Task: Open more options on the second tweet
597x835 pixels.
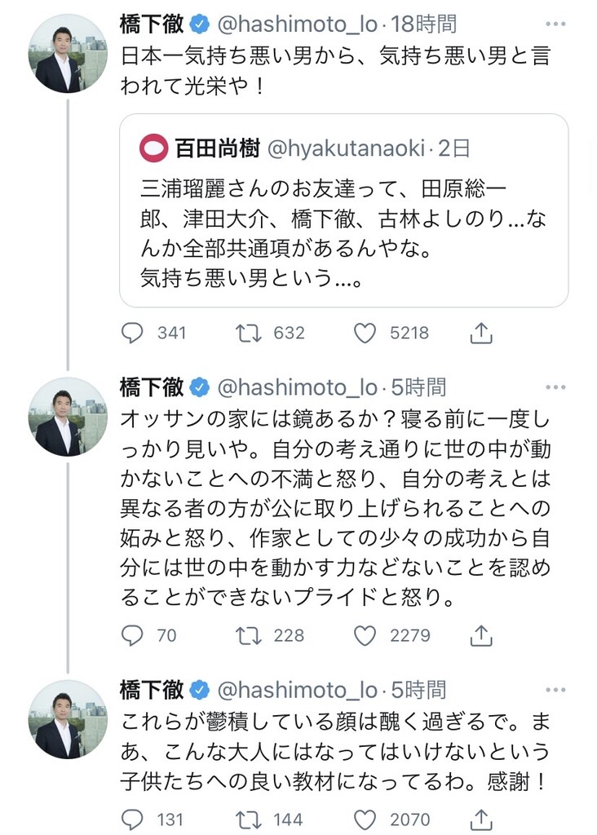Action: tap(555, 387)
